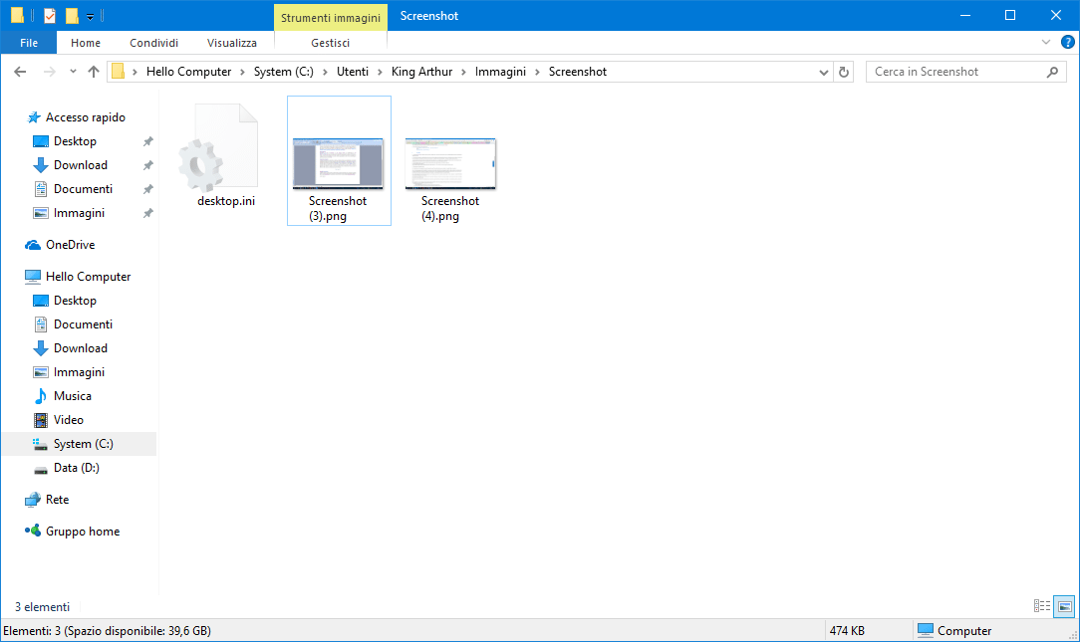Open the Help question mark icon
The image size is (1080, 642).
[x=1067, y=43]
